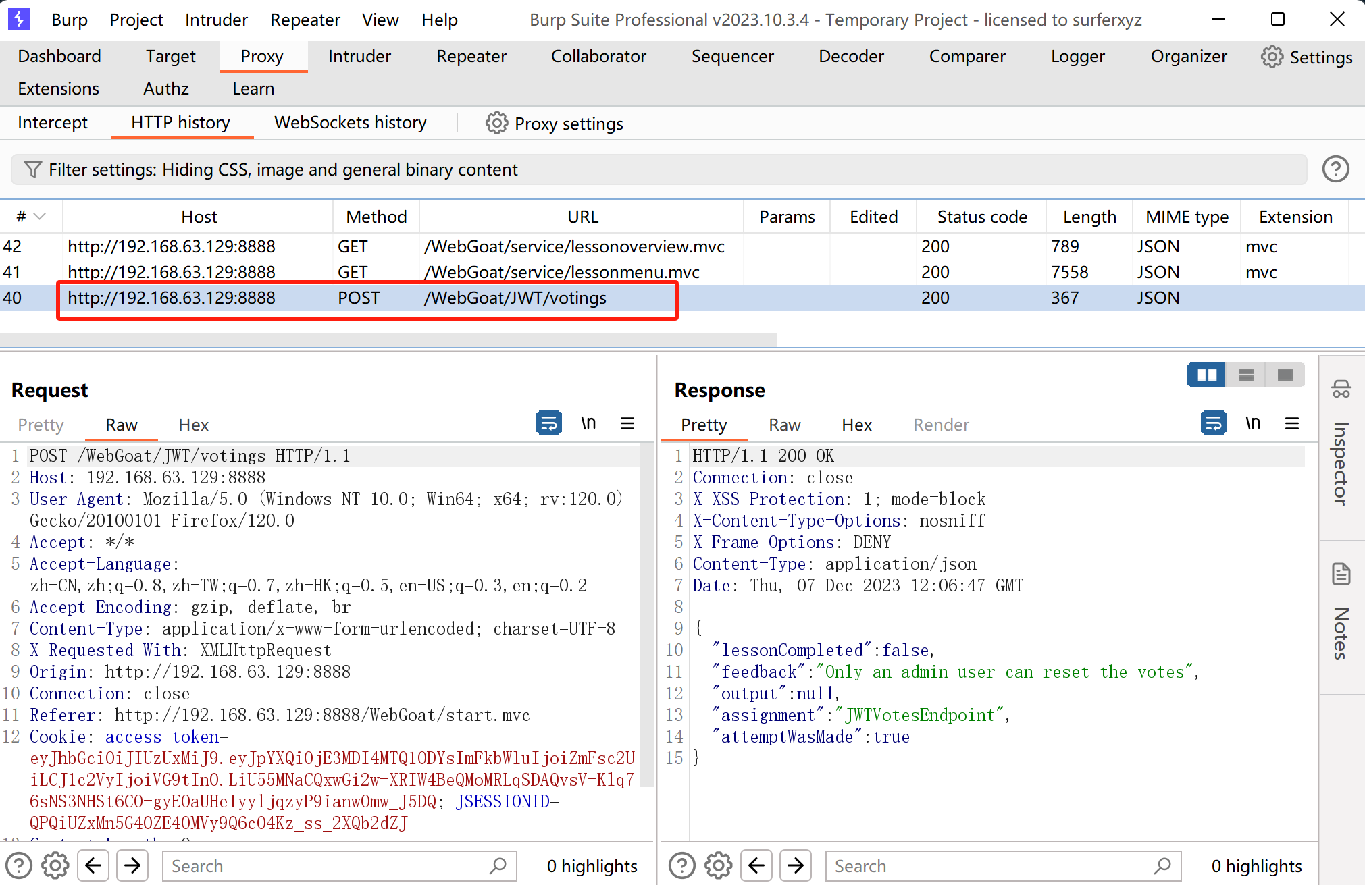Click Request search help icon
This screenshot has width=1365, height=885.
point(19,865)
